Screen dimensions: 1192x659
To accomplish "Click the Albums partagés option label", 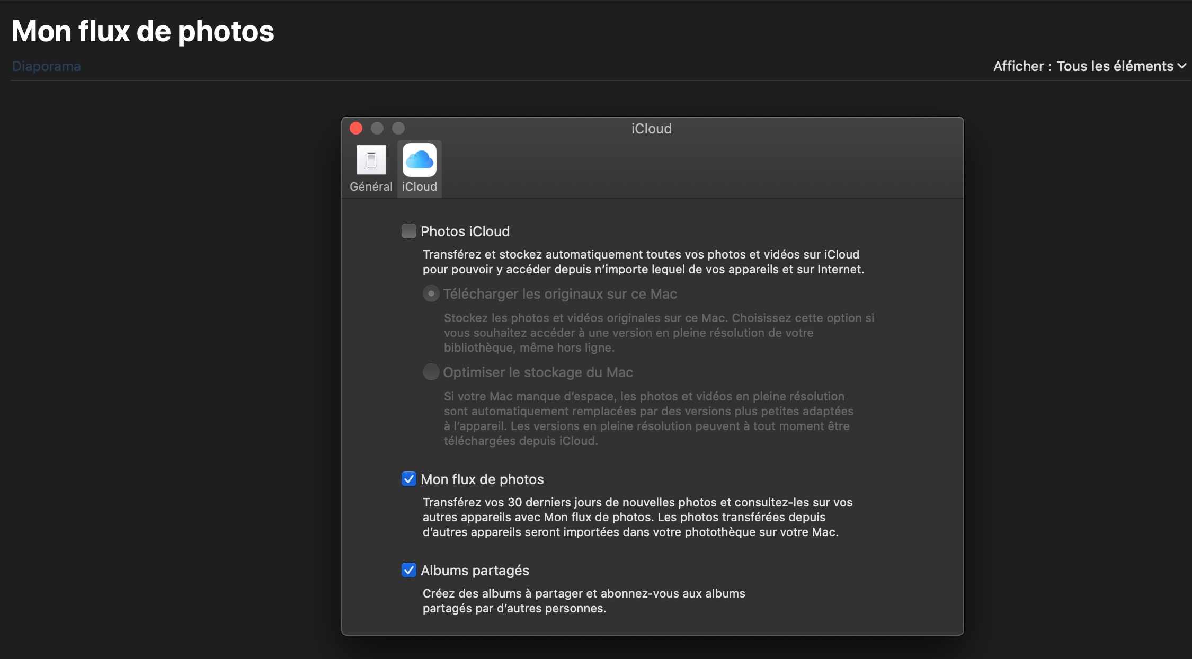I will [x=475, y=571].
